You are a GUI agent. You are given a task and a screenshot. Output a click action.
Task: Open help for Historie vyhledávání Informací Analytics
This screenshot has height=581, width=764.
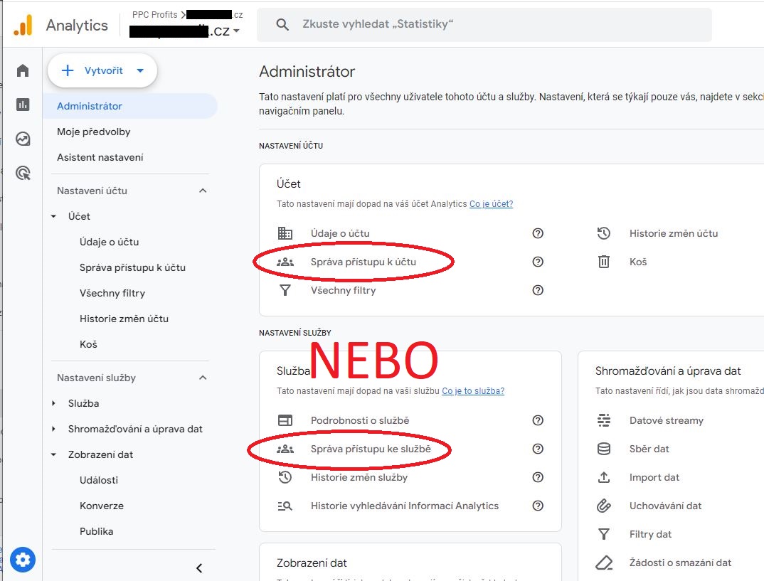click(x=538, y=506)
